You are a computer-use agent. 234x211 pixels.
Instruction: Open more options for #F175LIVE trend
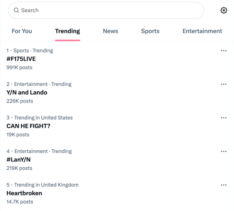pos(224,51)
